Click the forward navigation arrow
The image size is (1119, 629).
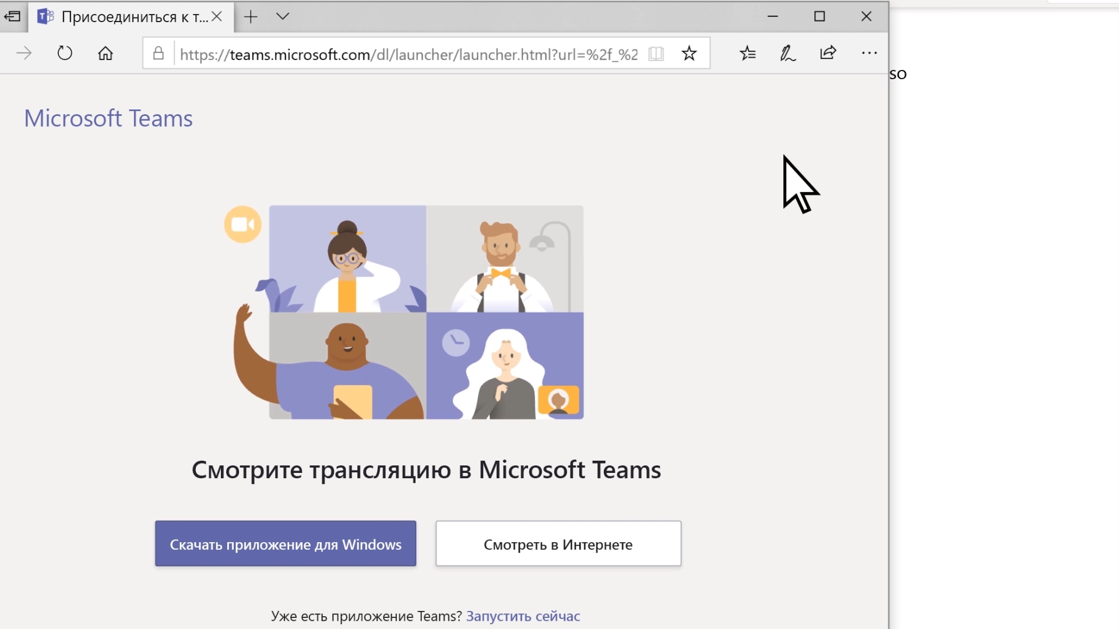tap(24, 54)
